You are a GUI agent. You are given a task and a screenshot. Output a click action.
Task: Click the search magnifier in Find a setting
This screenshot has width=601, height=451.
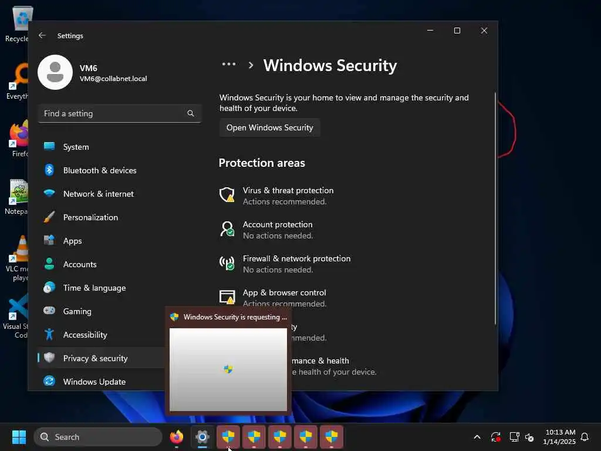(191, 113)
